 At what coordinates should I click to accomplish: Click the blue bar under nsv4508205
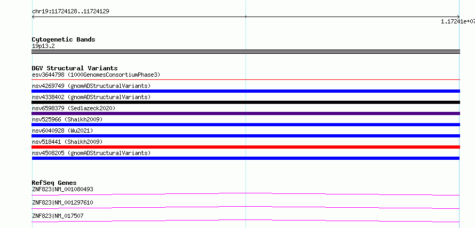tap(246, 158)
